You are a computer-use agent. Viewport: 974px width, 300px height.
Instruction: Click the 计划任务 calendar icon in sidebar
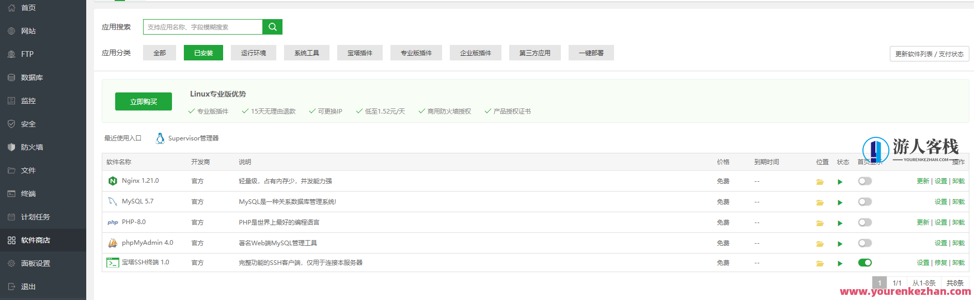click(11, 217)
